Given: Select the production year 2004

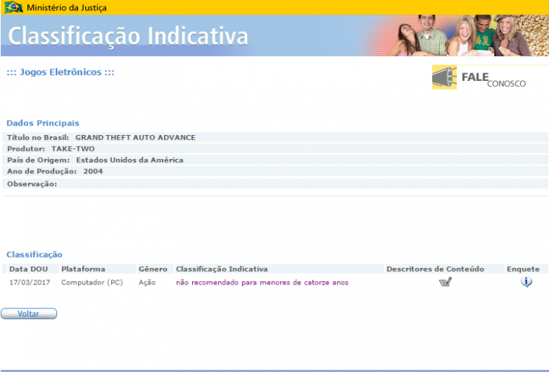Looking at the screenshot, I should [92, 171].
